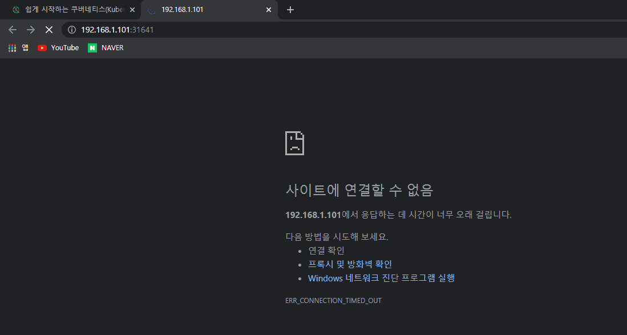Open the Apps grid bookmark icon

[x=13, y=48]
